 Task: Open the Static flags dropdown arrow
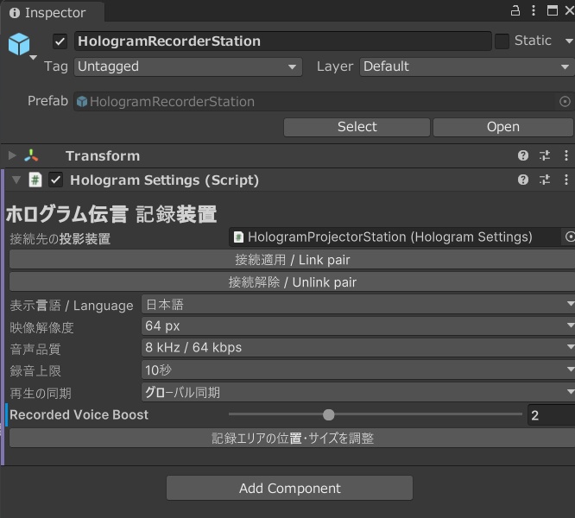tap(569, 41)
